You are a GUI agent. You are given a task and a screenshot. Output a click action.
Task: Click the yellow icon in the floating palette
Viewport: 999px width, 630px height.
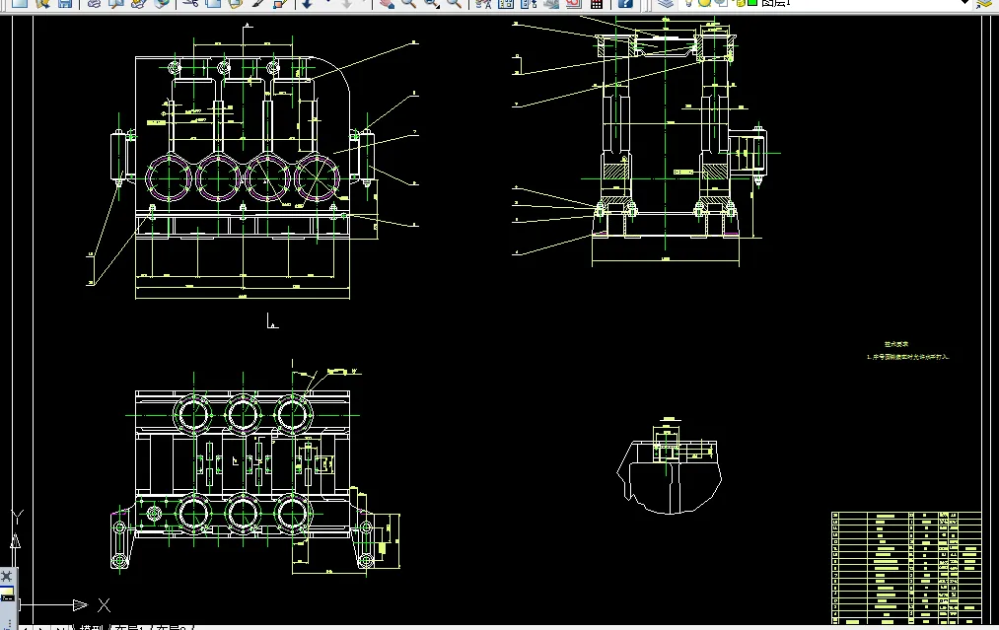[7, 595]
